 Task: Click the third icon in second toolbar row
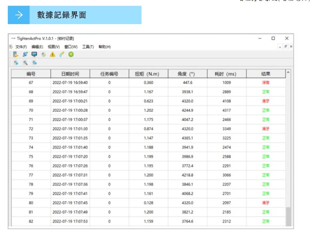click(34, 63)
